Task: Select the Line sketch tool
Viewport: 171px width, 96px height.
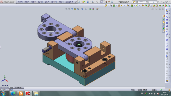Action: click(x=167, y=17)
